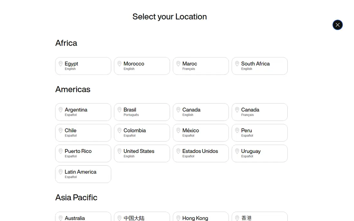Choose Canada in Français
This screenshot has width=354, height=221.
(x=260, y=112)
